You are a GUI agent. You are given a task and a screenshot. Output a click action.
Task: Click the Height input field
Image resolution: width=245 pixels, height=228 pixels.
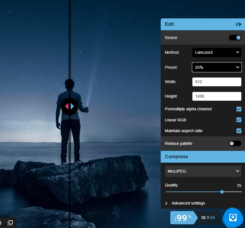[x=216, y=96]
